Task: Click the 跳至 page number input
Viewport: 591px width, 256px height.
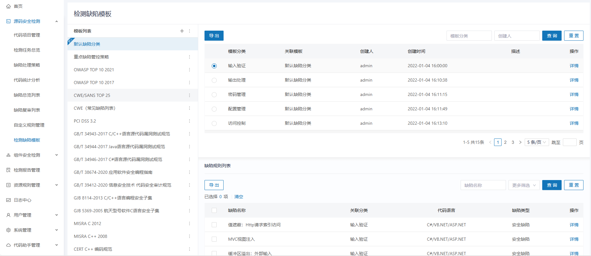Action: [570, 142]
